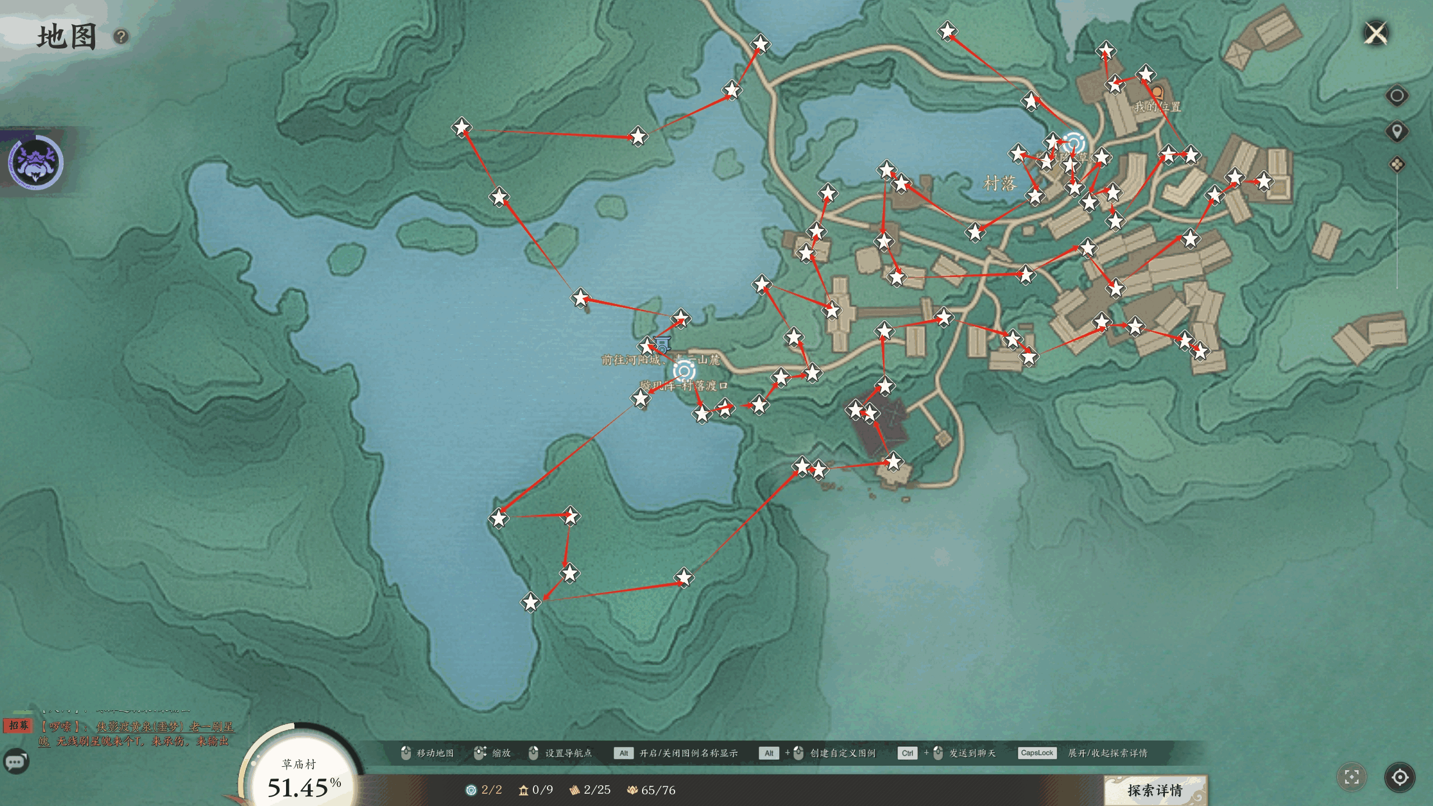Screen dimensions: 1433x806
Task: Click the 村落 map label
Action: (1000, 184)
